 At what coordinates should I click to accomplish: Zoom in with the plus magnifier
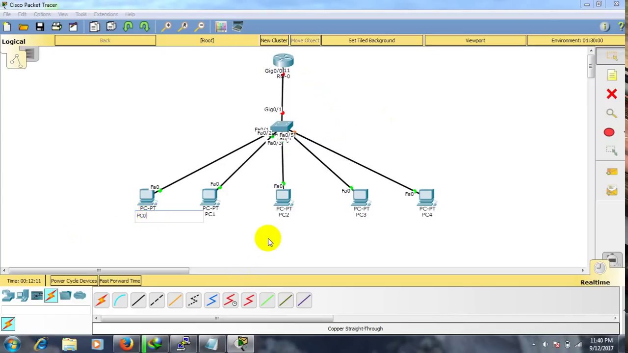click(x=166, y=27)
